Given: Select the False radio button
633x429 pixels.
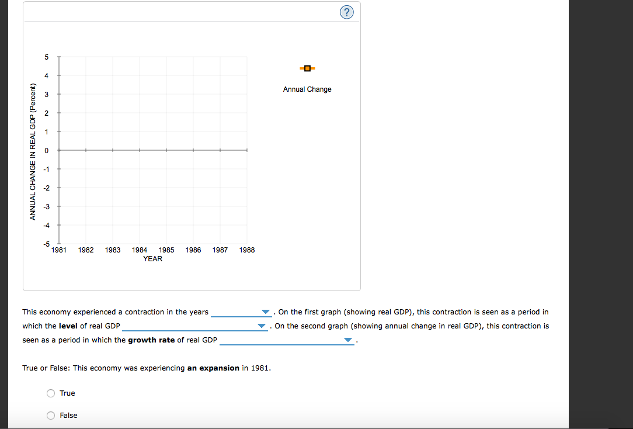Looking at the screenshot, I should click(x=51, y=415).
